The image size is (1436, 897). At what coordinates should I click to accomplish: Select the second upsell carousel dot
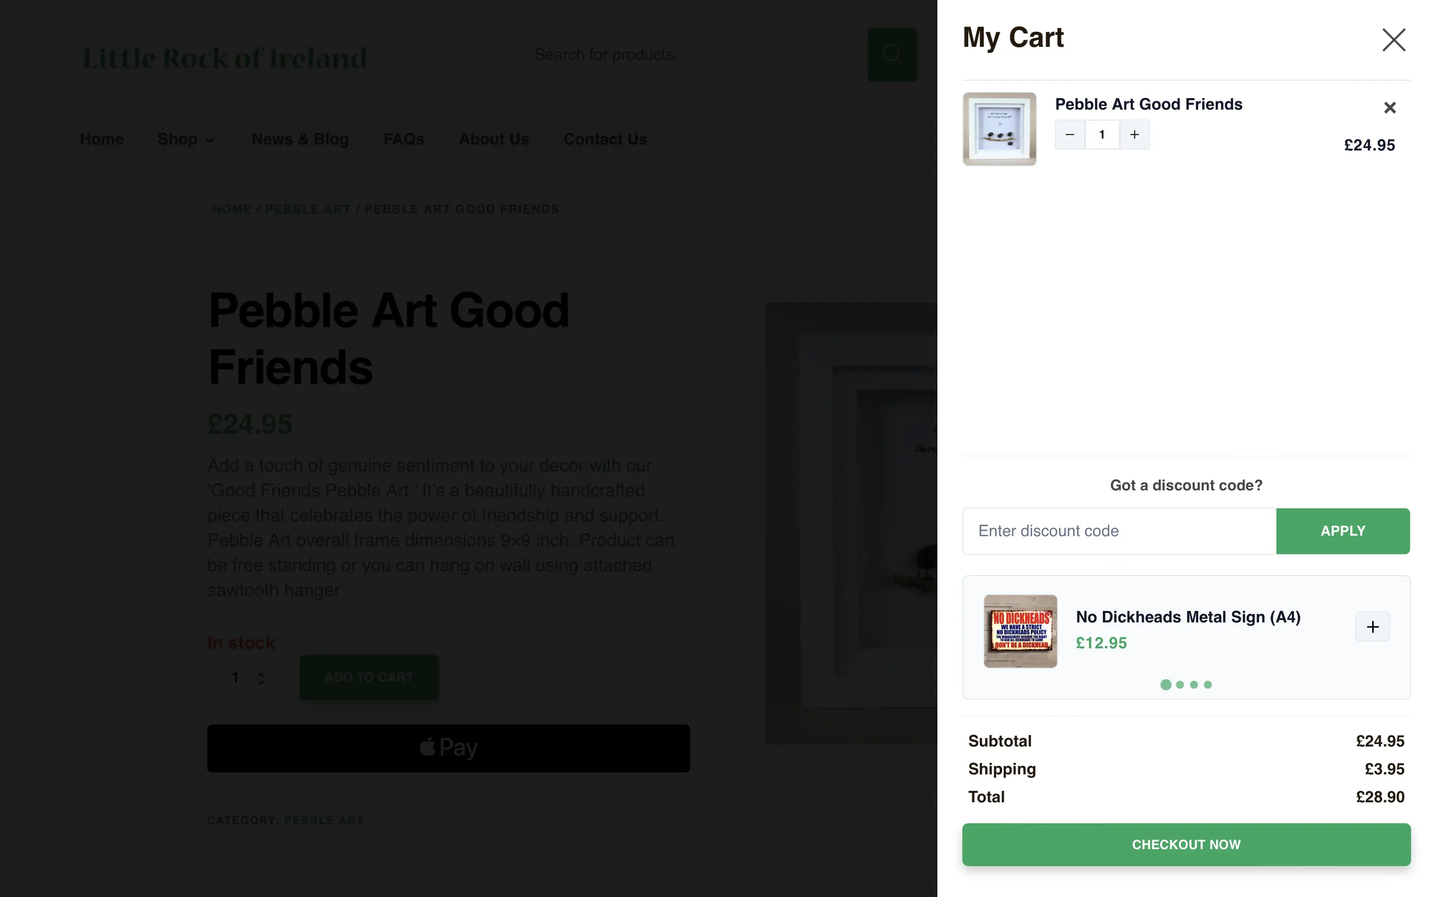1181,685
